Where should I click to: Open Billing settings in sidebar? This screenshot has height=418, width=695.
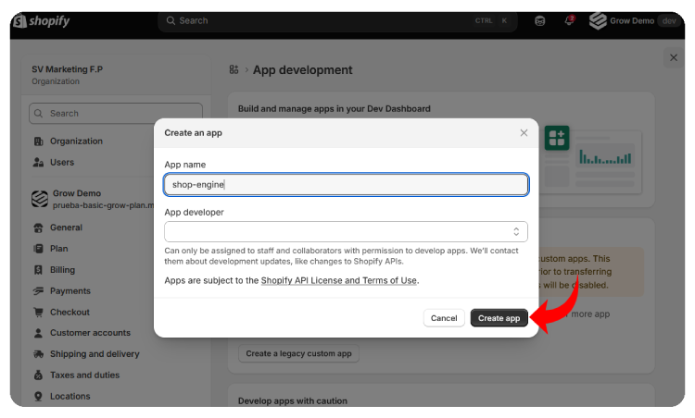coord(62,270)
